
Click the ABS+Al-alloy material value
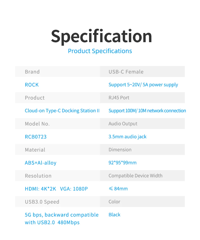(x=41, y=163)
